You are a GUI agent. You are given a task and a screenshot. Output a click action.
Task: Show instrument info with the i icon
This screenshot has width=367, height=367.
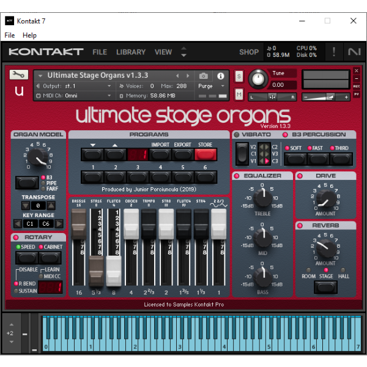tap(220, 76)
